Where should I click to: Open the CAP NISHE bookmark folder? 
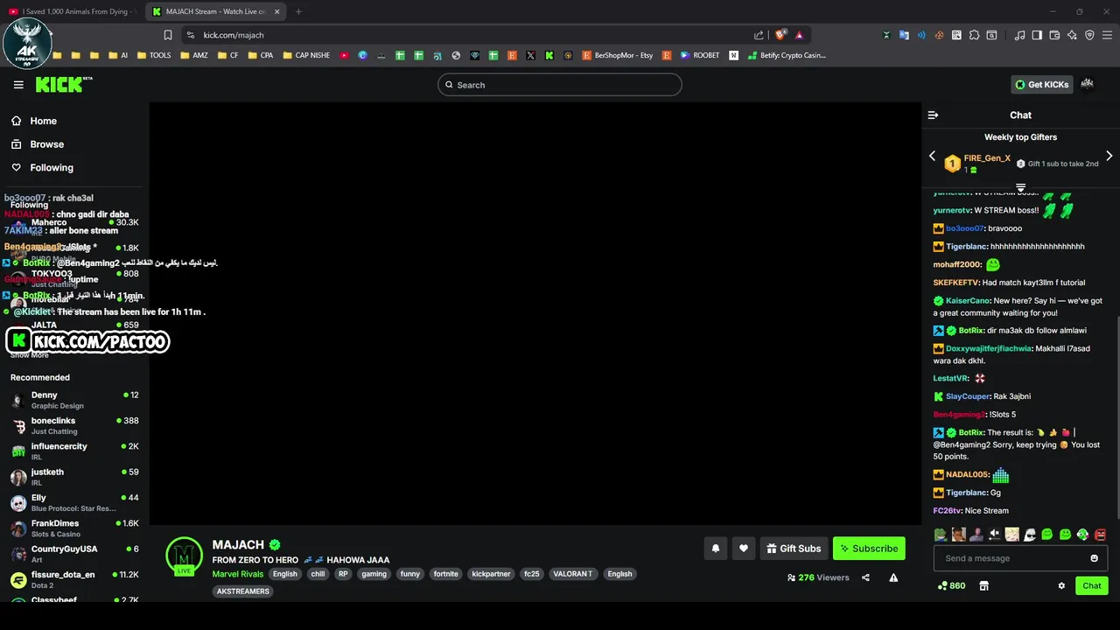point(304,55)
